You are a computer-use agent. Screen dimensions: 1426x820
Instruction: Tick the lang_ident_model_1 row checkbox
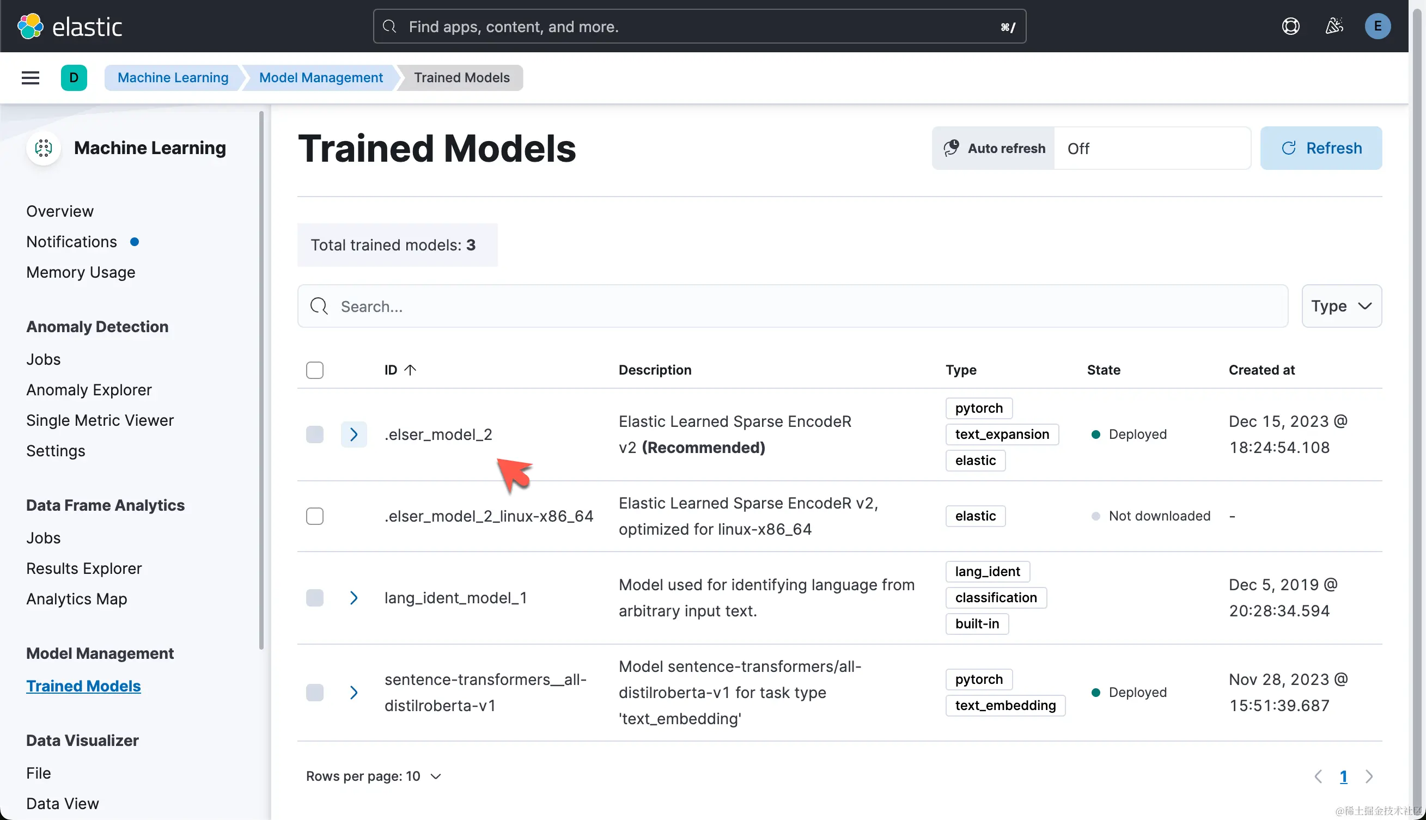pyautogui.click(x=314, y=597)
